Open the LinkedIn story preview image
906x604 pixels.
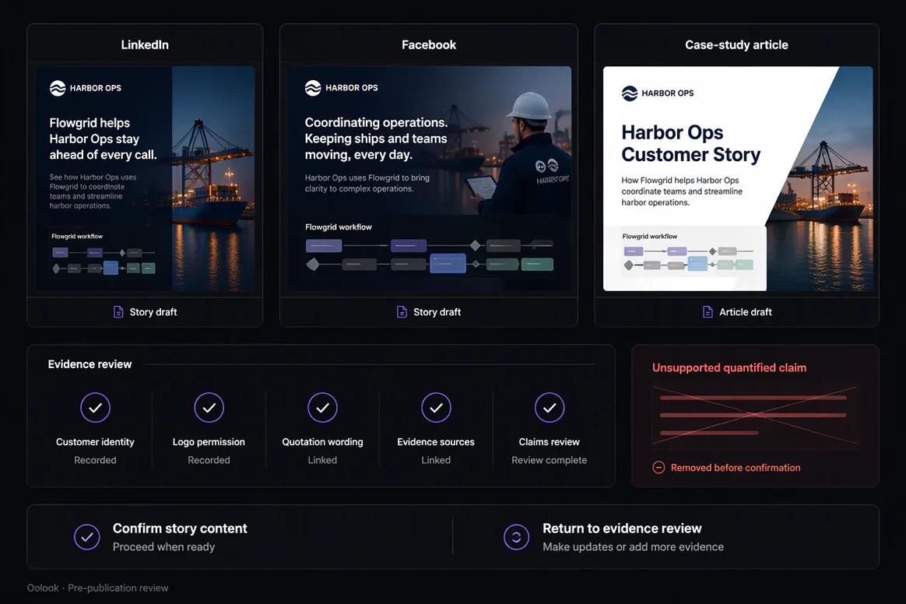point(145,178)
